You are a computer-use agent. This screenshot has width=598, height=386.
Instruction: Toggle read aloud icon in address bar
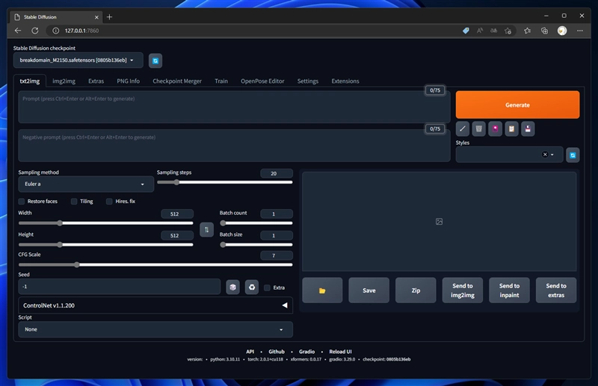pos(480,31)
